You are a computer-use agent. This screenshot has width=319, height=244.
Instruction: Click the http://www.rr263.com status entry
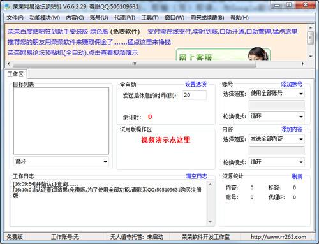[x=278, y=237]
